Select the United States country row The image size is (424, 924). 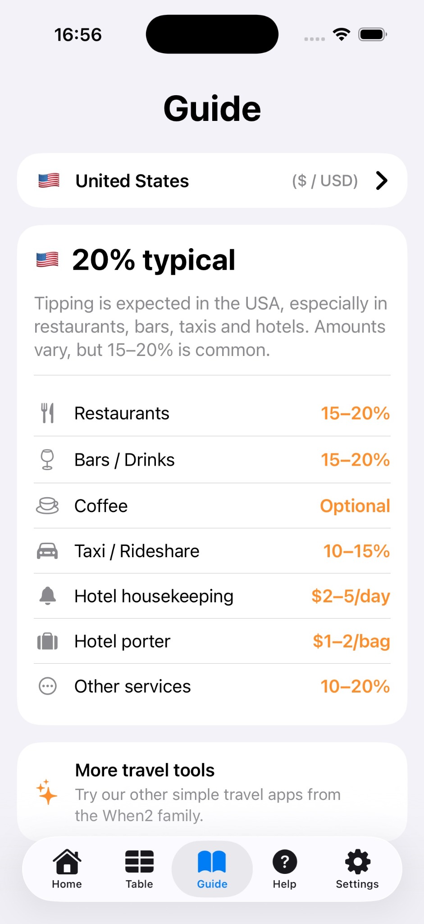(x=212, y=180)
